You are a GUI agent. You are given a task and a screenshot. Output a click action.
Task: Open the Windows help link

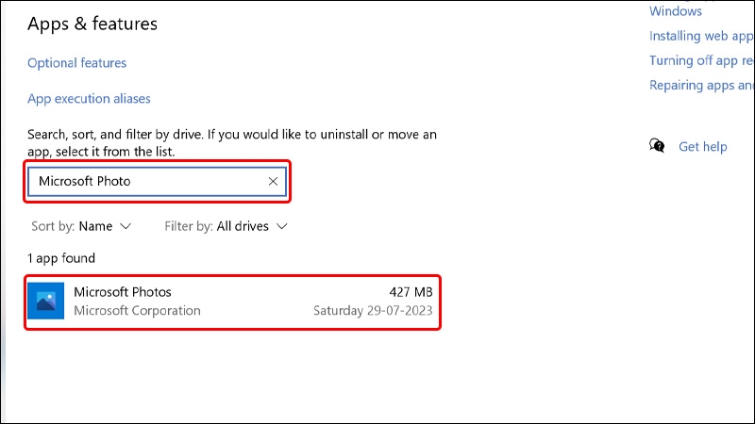coord(676,11)
